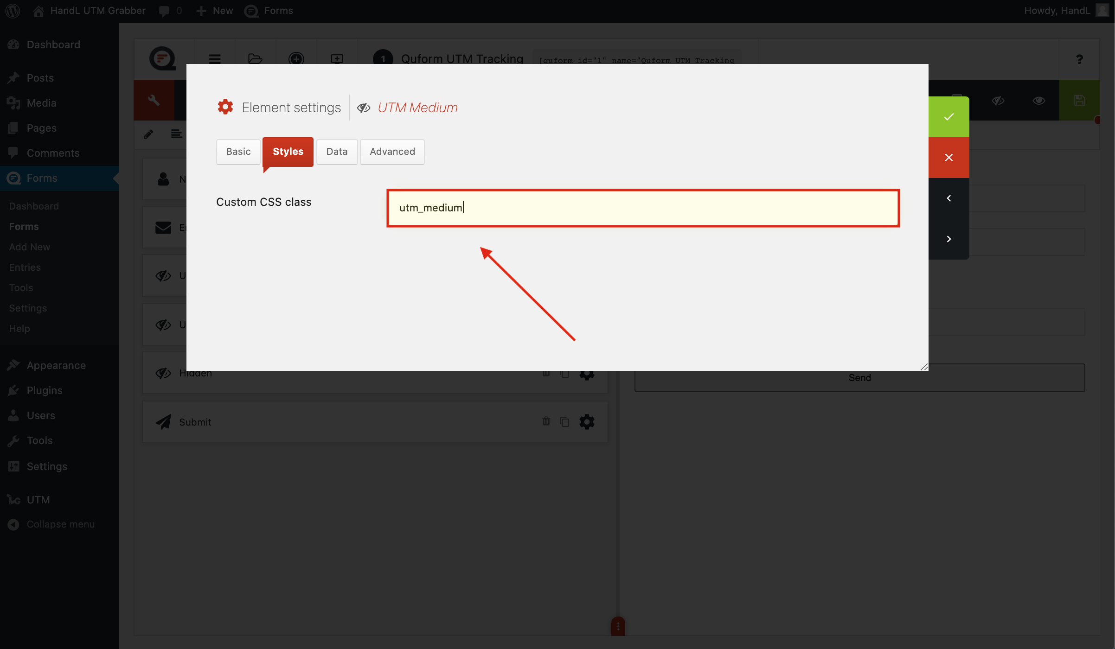This screenshot has width=1115, height=649.
Task: Open the Advanced tab
Action: coord(392,152)
